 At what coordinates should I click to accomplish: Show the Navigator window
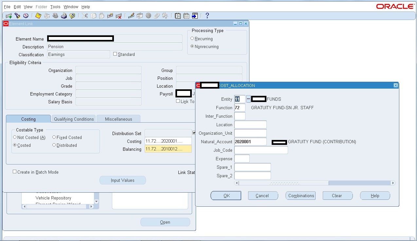(x=26, y=15)
